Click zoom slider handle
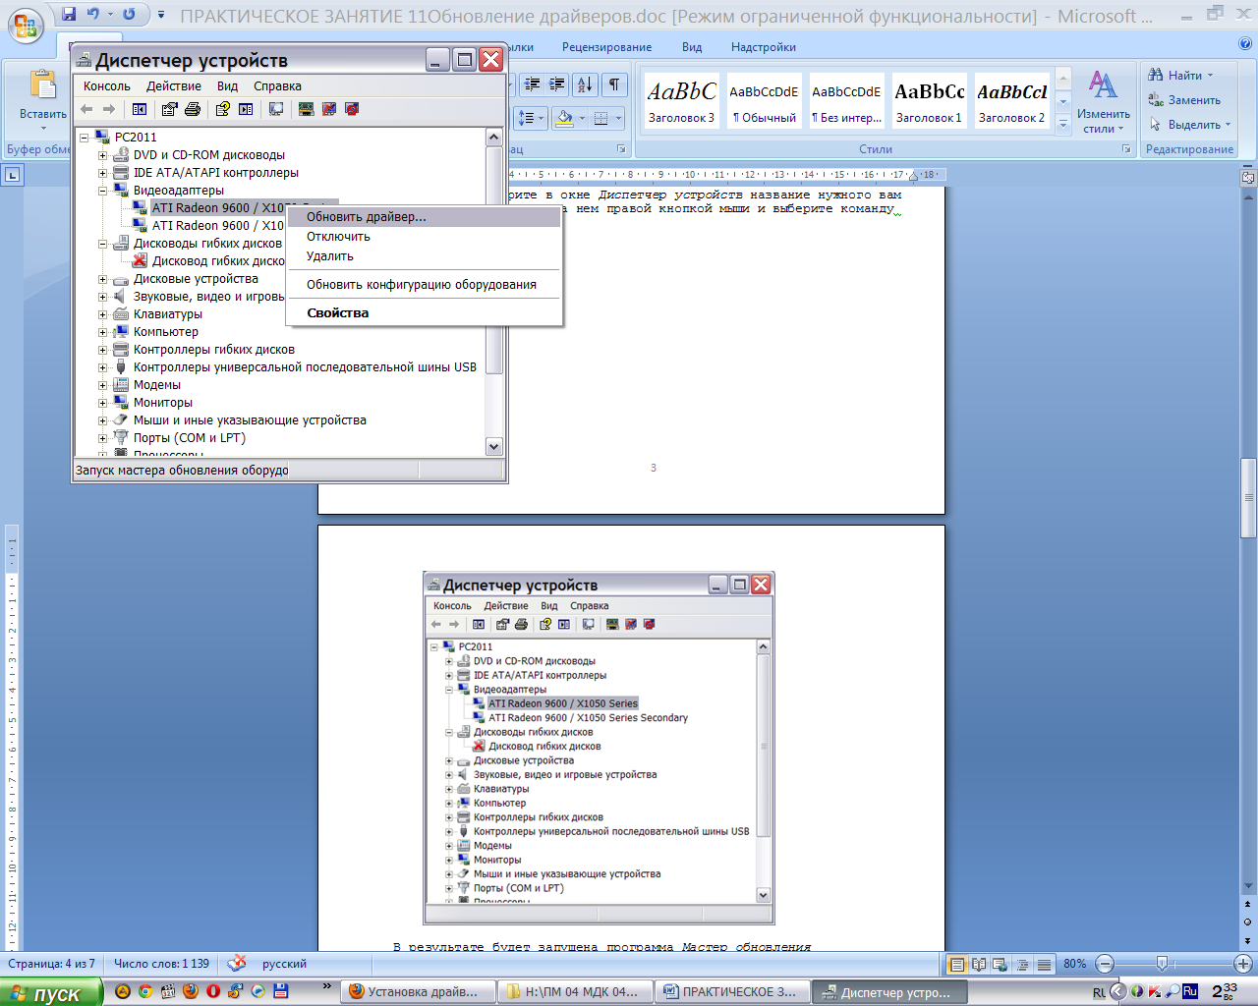Viewport: 1258px width, 1006px height. click(1161, 964)
